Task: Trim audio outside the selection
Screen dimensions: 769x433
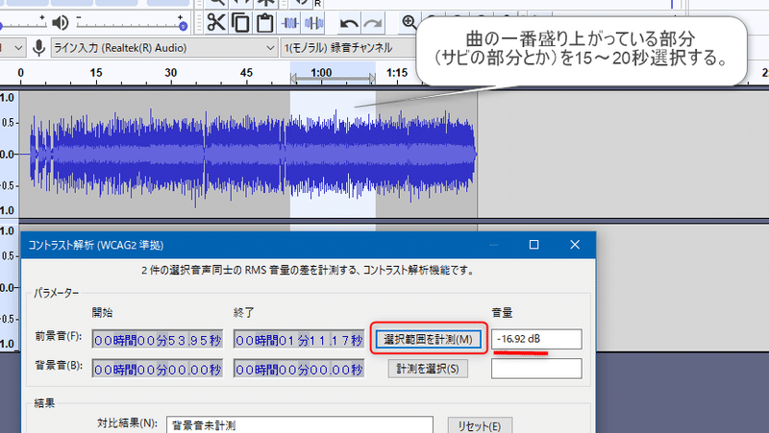Action: point(290,22)
